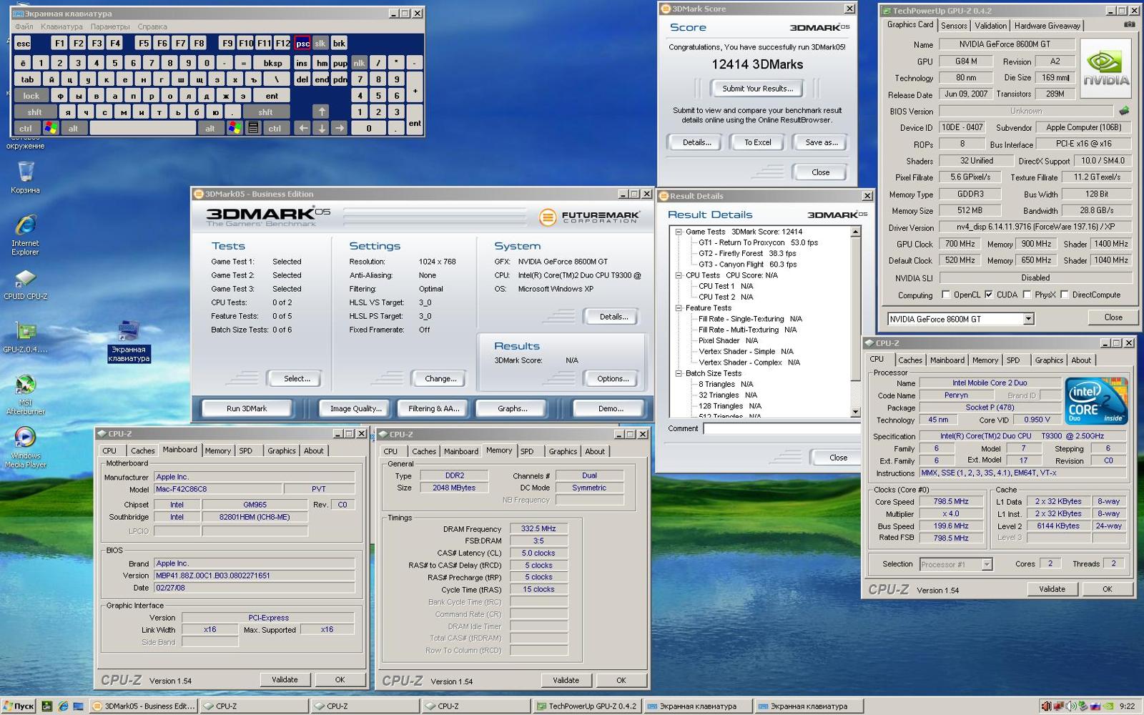Screen dimensions: 1144x715
Task: Switch to the Validation tab in GPU-Z
Action: (990, 26)
